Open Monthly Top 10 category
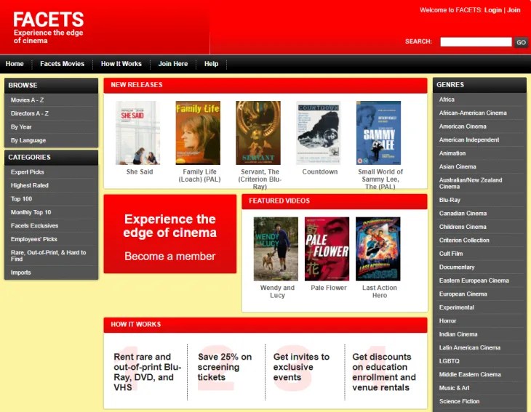Viewport: 531px width, 412px height. 31,212
